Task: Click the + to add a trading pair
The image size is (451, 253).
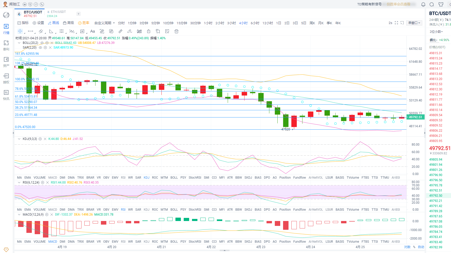Action: pos(78,14)
